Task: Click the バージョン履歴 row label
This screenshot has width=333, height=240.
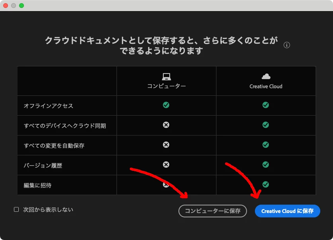Action: (x=43, y=165)
